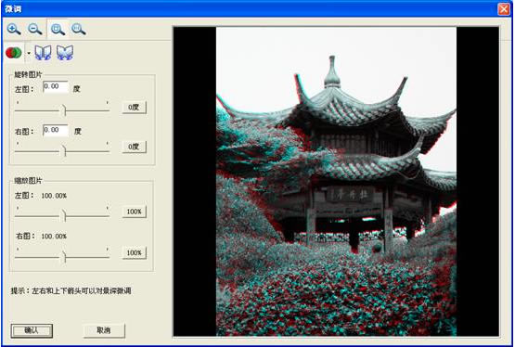Click the right image zoom slider handle
The image size is (515, 347).
64,257
